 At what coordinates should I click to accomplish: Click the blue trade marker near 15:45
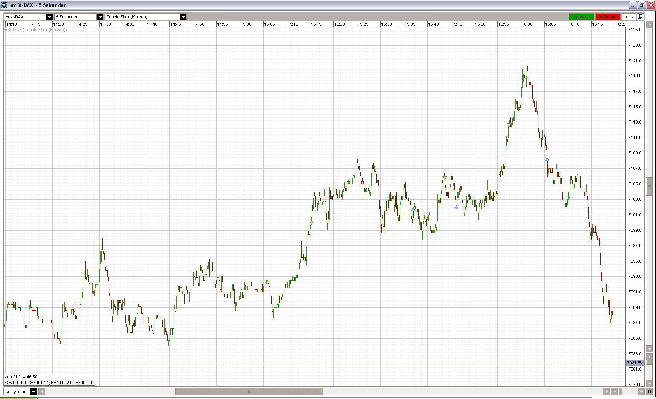(x=456, y=207)
